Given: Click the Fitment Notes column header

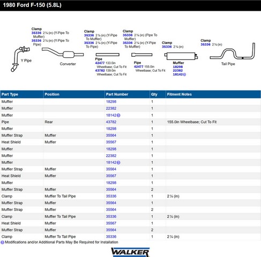Looking at the screenshot, I should click(213, 94).
